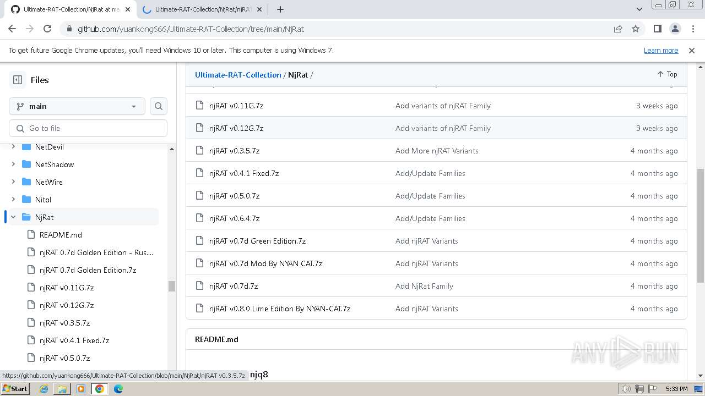Image resolution: width=705 pixels, height=396 pixels.
Task: Select the Nitol folder icon
Action: tap(26, 200)
